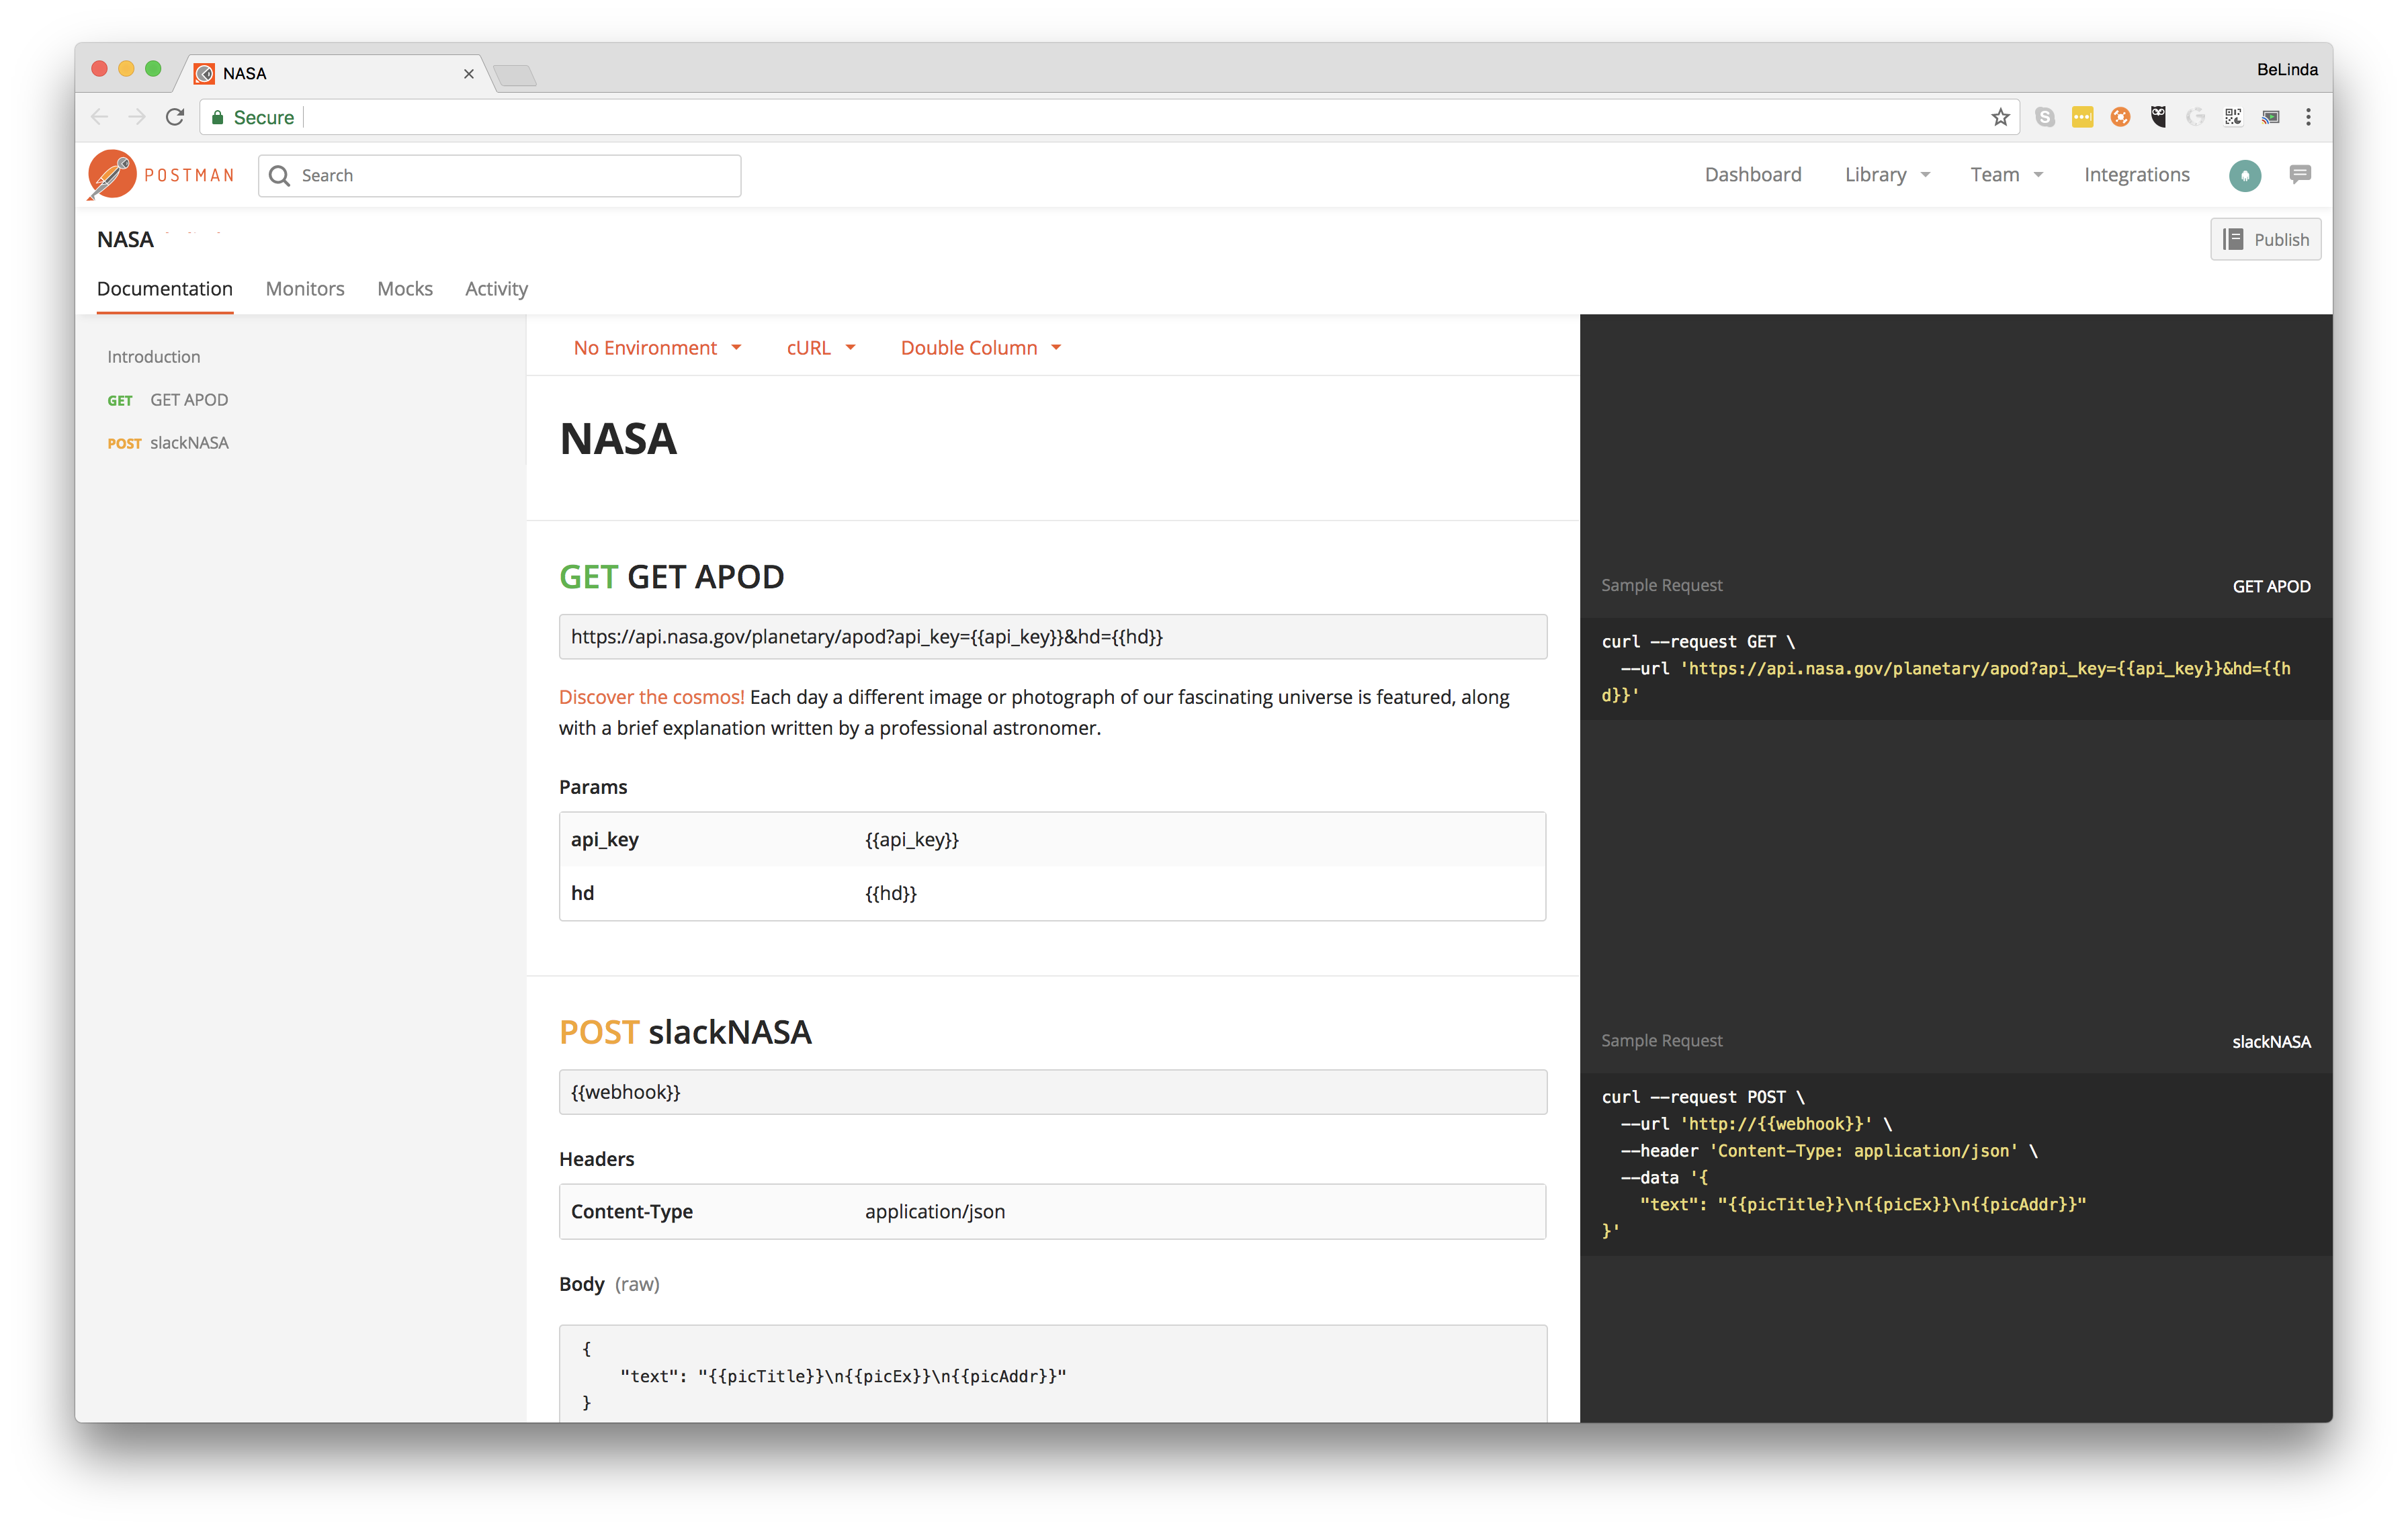Click the Discover the cosmos! link
Screen dimensions: 2408x1530
pos(651,696)
